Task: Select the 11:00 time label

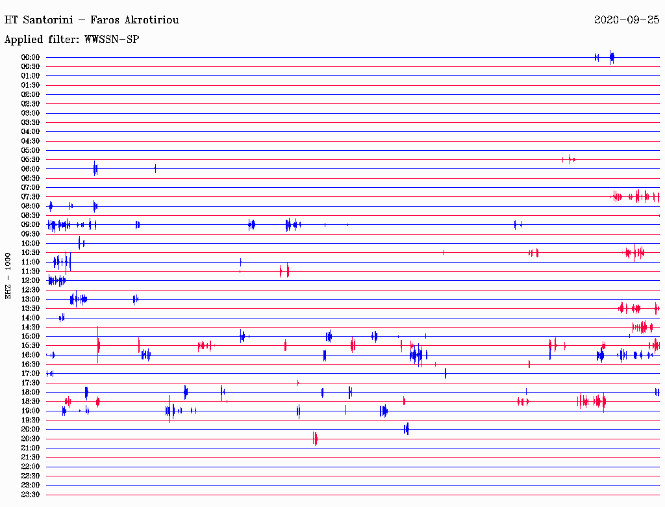Action: pyautogui.click(x=31, y=262)
